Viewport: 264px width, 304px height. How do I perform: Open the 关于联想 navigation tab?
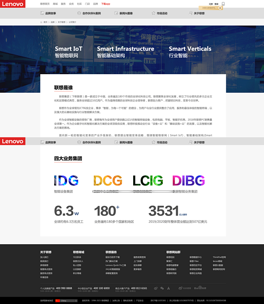[x=197, y=13]
